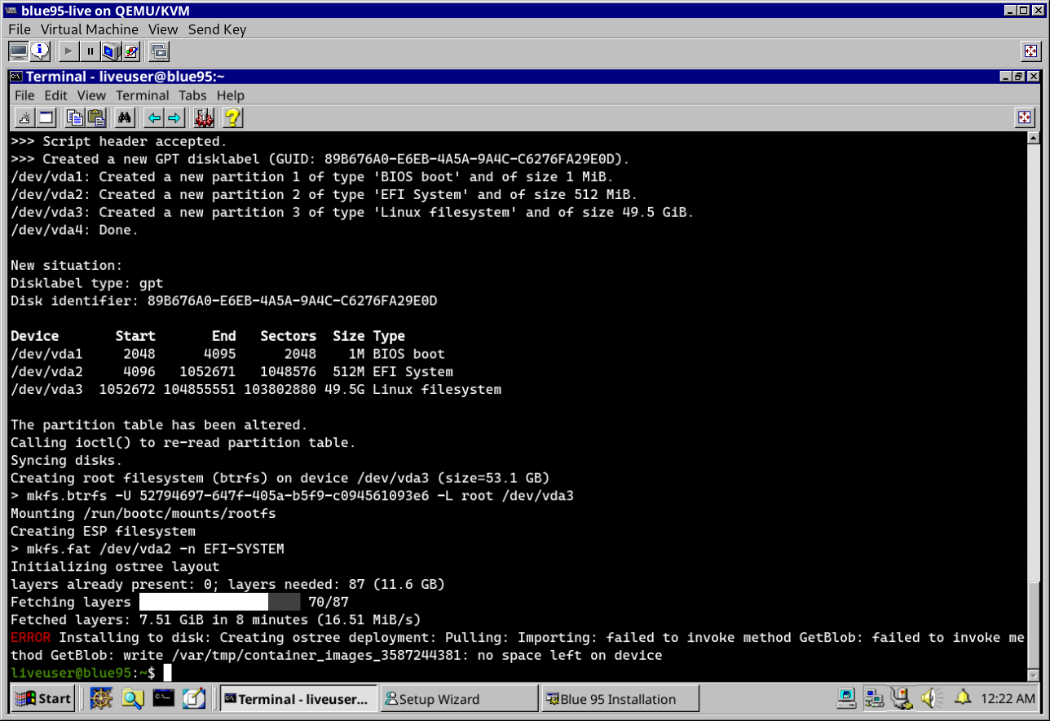Viewport: 1050px width, 721px height.
Task: Click the power manager plug tray icon
Action: click(x=901, y=699)
